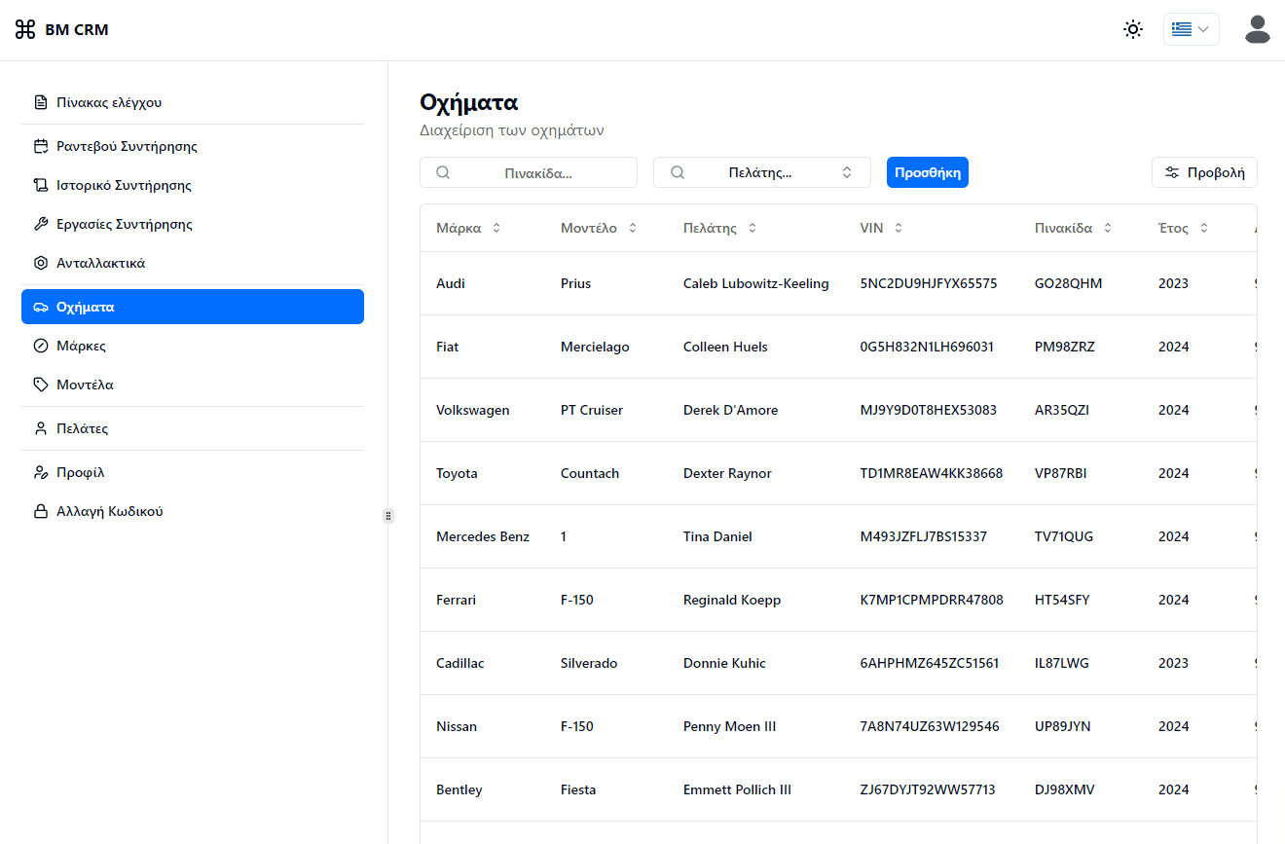The image size is (1285, 844).
Task: Click the Μοντέλα tag icon
Action: [x=41, y=385]
